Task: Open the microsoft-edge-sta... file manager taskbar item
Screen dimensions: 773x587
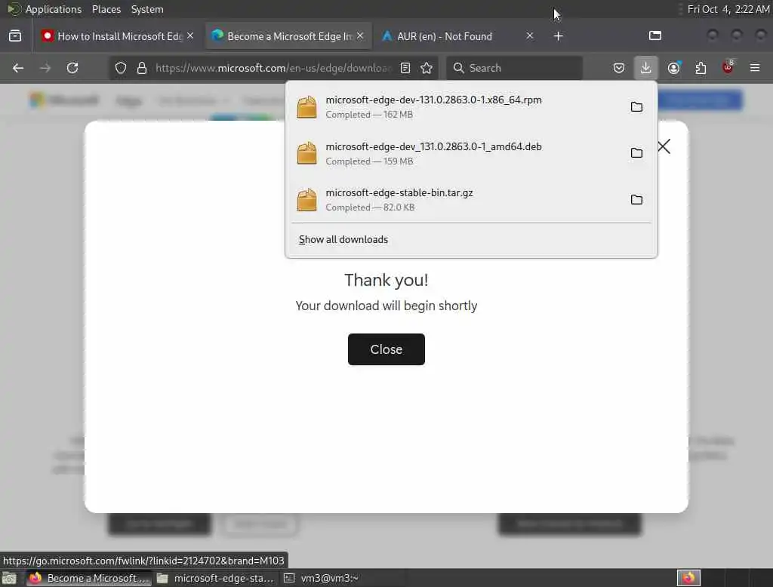Action: click(215, 578)
